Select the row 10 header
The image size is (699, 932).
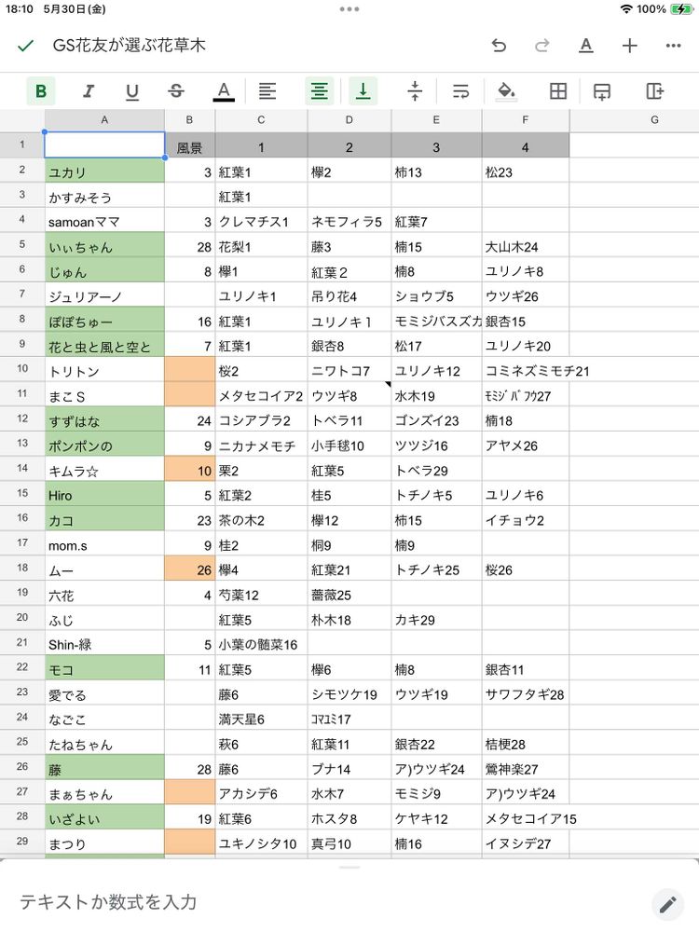21,370
